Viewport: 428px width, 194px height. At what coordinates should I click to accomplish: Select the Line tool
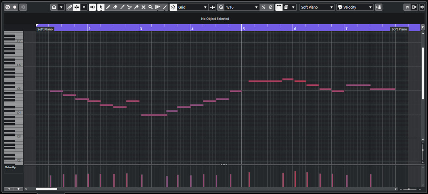(164, 8)
